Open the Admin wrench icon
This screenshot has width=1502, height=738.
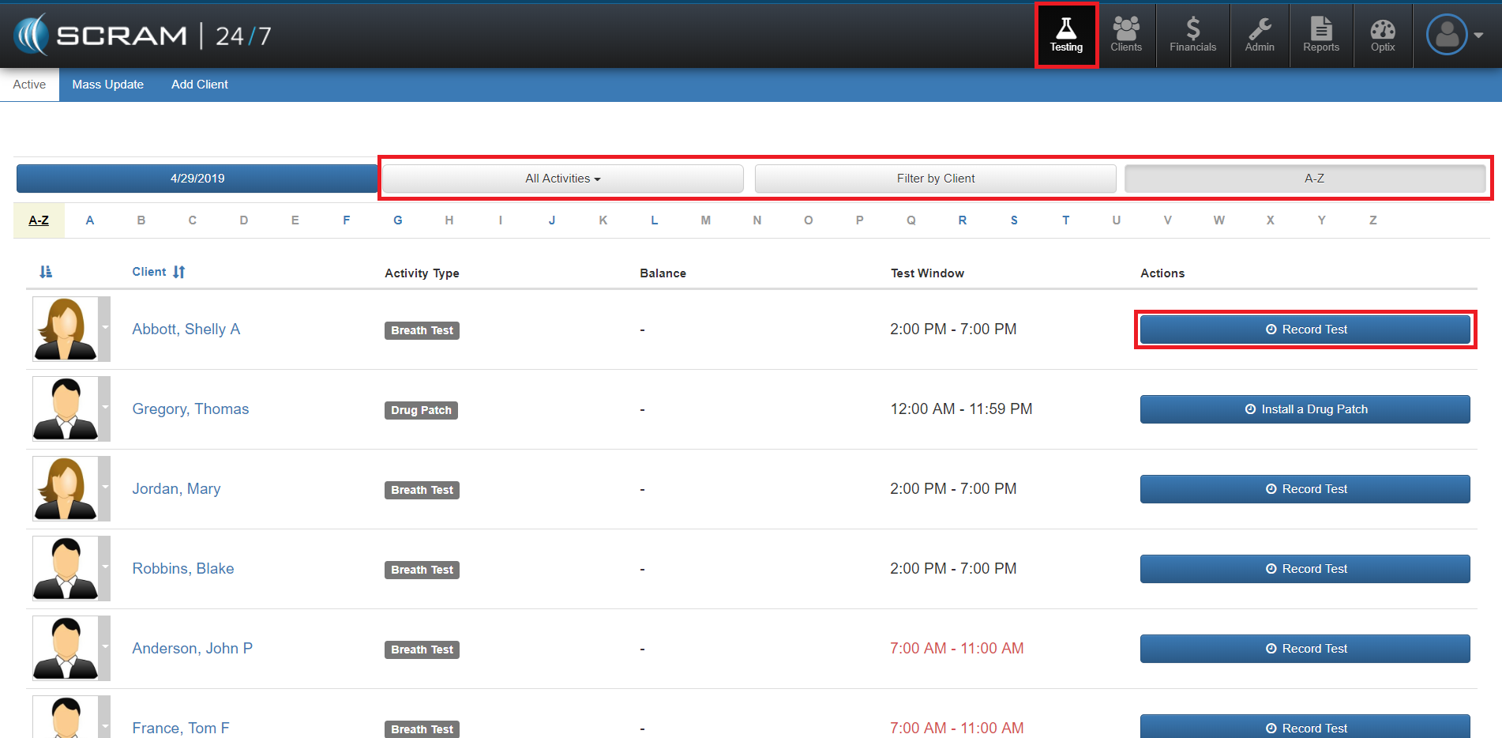[x=1260, y=35]
